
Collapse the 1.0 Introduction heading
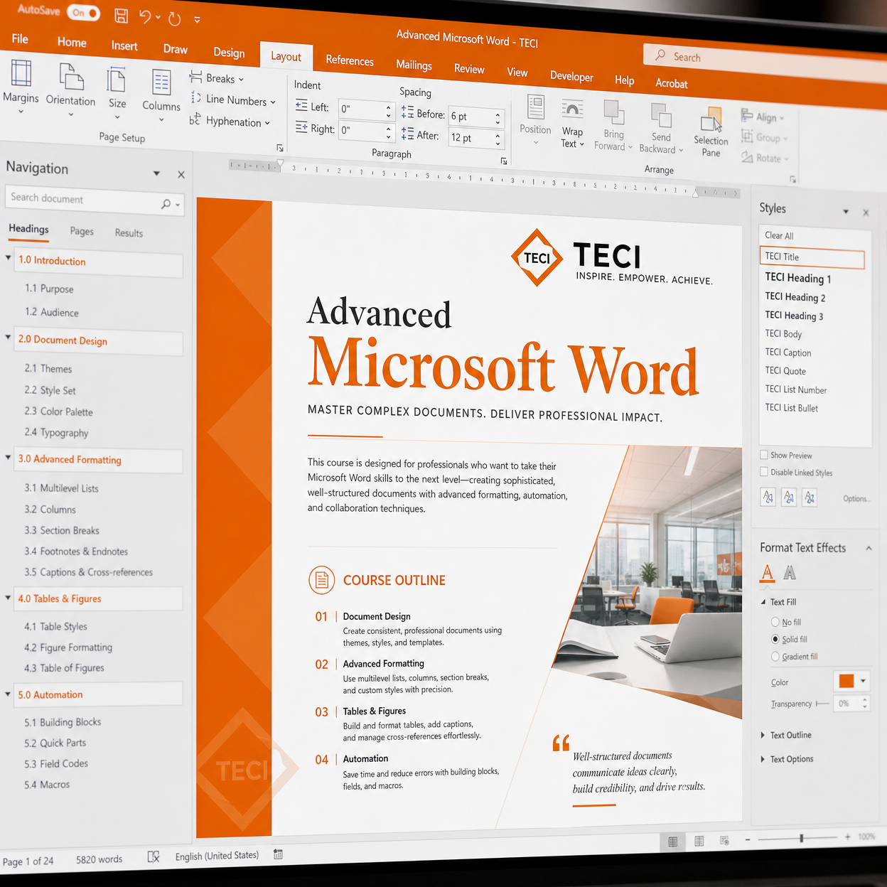coord(9,257)
